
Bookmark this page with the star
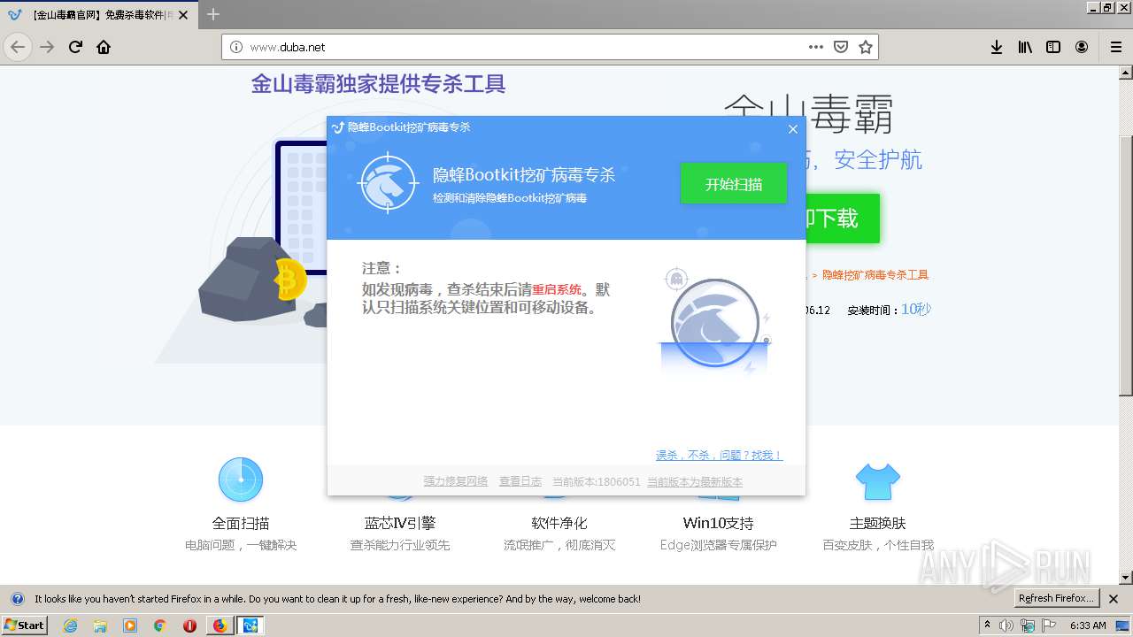[x=866, y=47]
